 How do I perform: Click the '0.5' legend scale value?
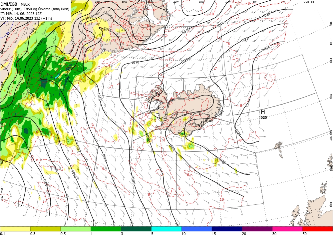point(63,234)
